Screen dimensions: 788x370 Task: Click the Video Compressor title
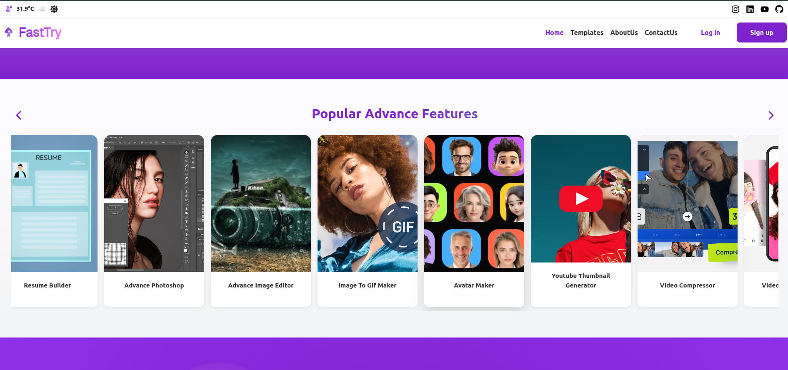688,285
